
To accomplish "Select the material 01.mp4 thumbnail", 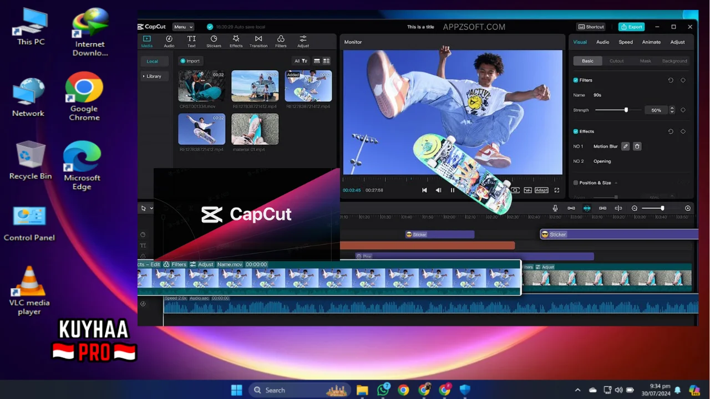I will [x=255, y=129].
